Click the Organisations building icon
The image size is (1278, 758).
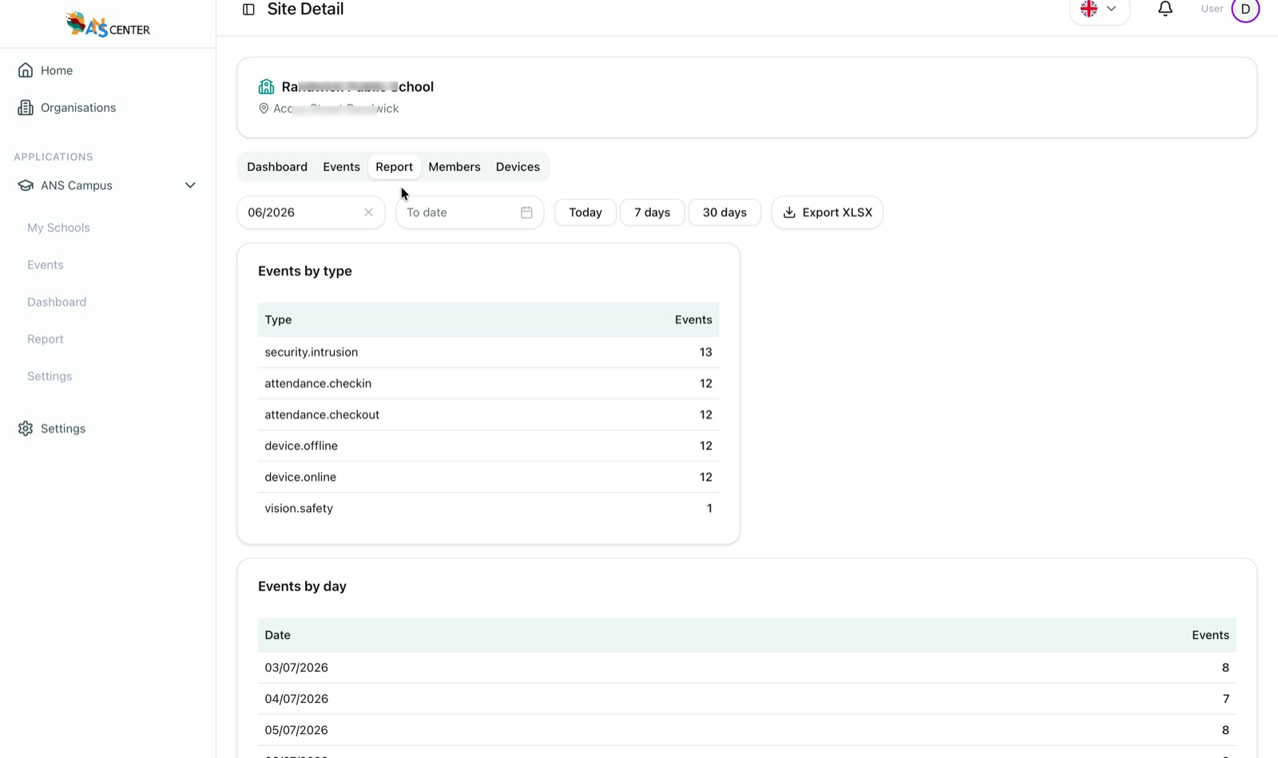(x=26, y=108)
